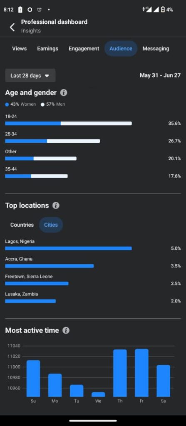Tap the back arrow icon
The height and width of the screenshot is (426, 186).
click(x=12, y=27)
